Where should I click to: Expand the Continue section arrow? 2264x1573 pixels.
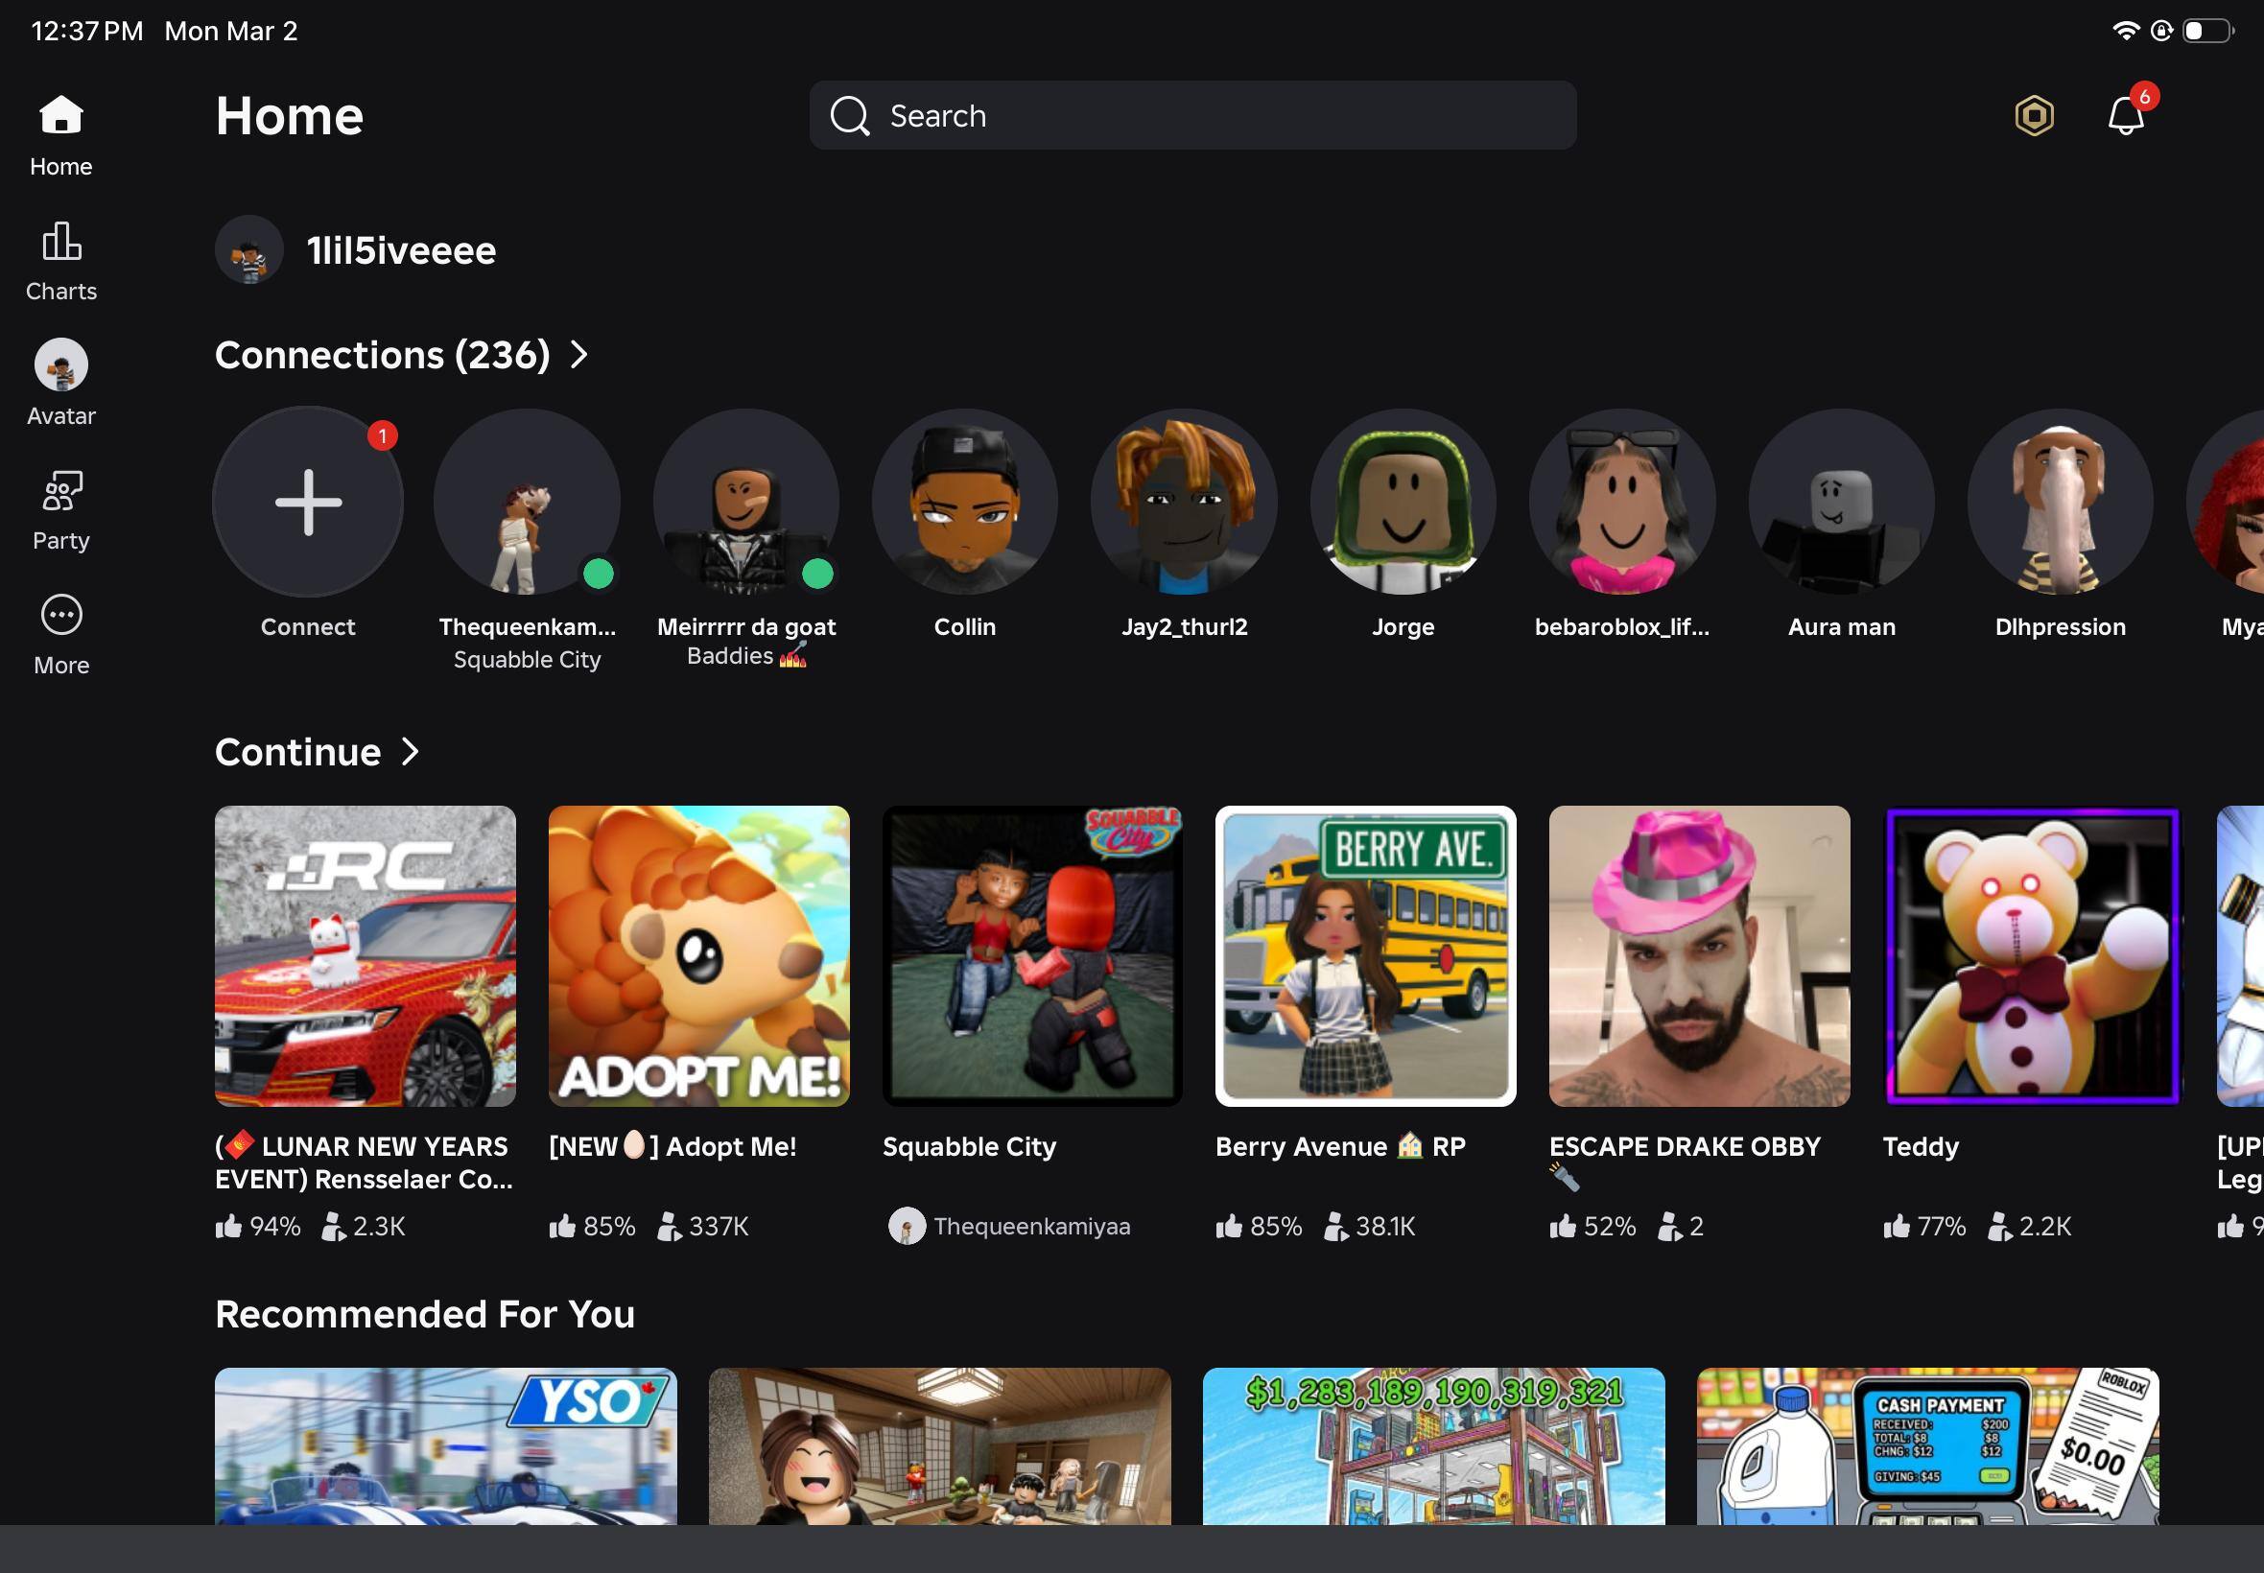coord(412,752)
